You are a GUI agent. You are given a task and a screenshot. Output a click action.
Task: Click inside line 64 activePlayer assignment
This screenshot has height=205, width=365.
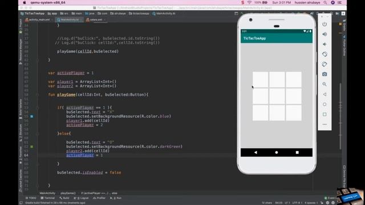[x=84, y=155]
